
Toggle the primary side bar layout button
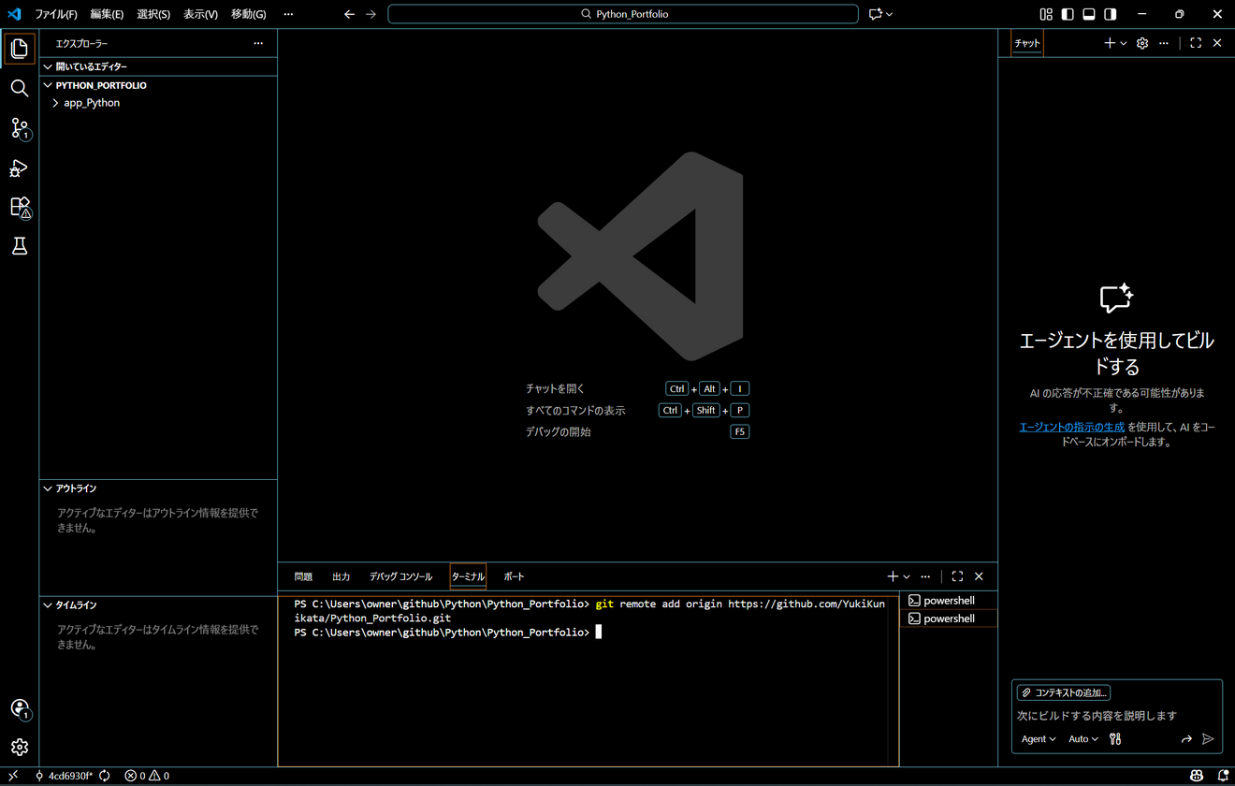[1068, 14]
